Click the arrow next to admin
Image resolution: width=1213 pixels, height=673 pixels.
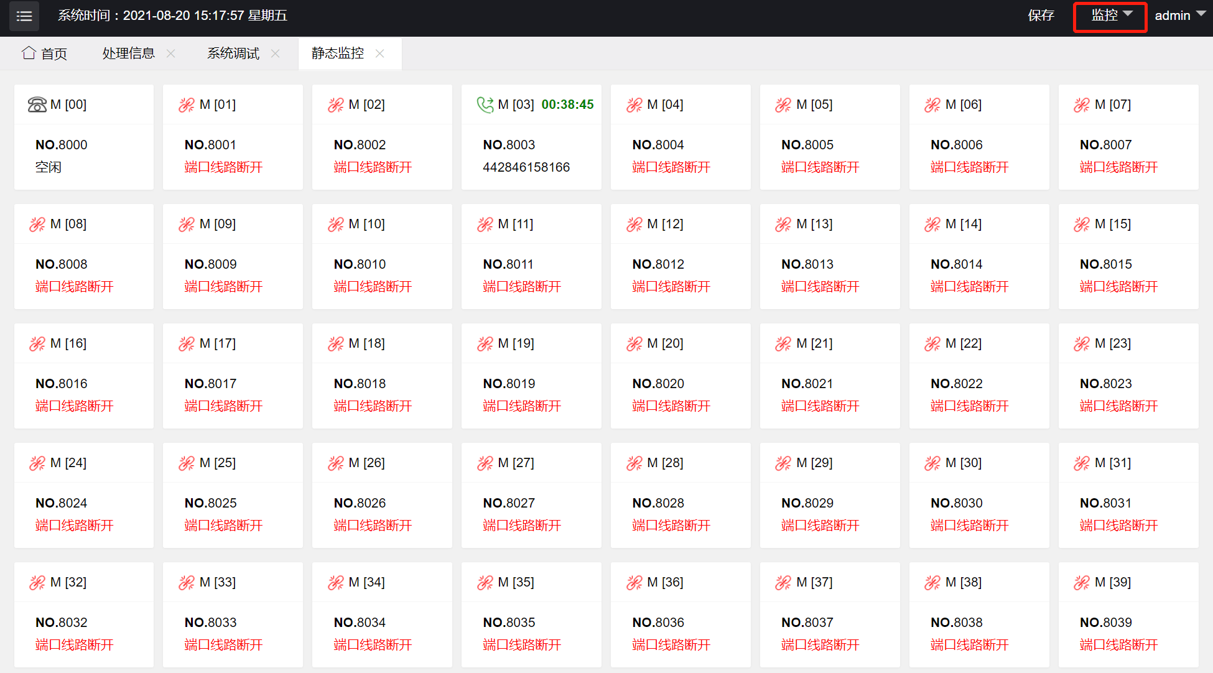[1201, 14]
